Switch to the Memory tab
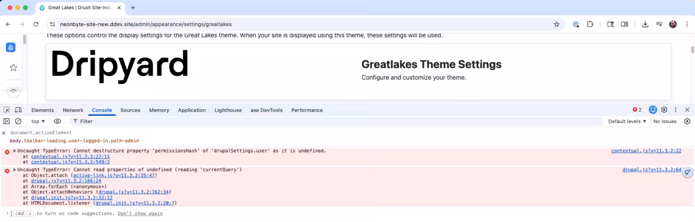695x222 pixels. coord(159,110)
